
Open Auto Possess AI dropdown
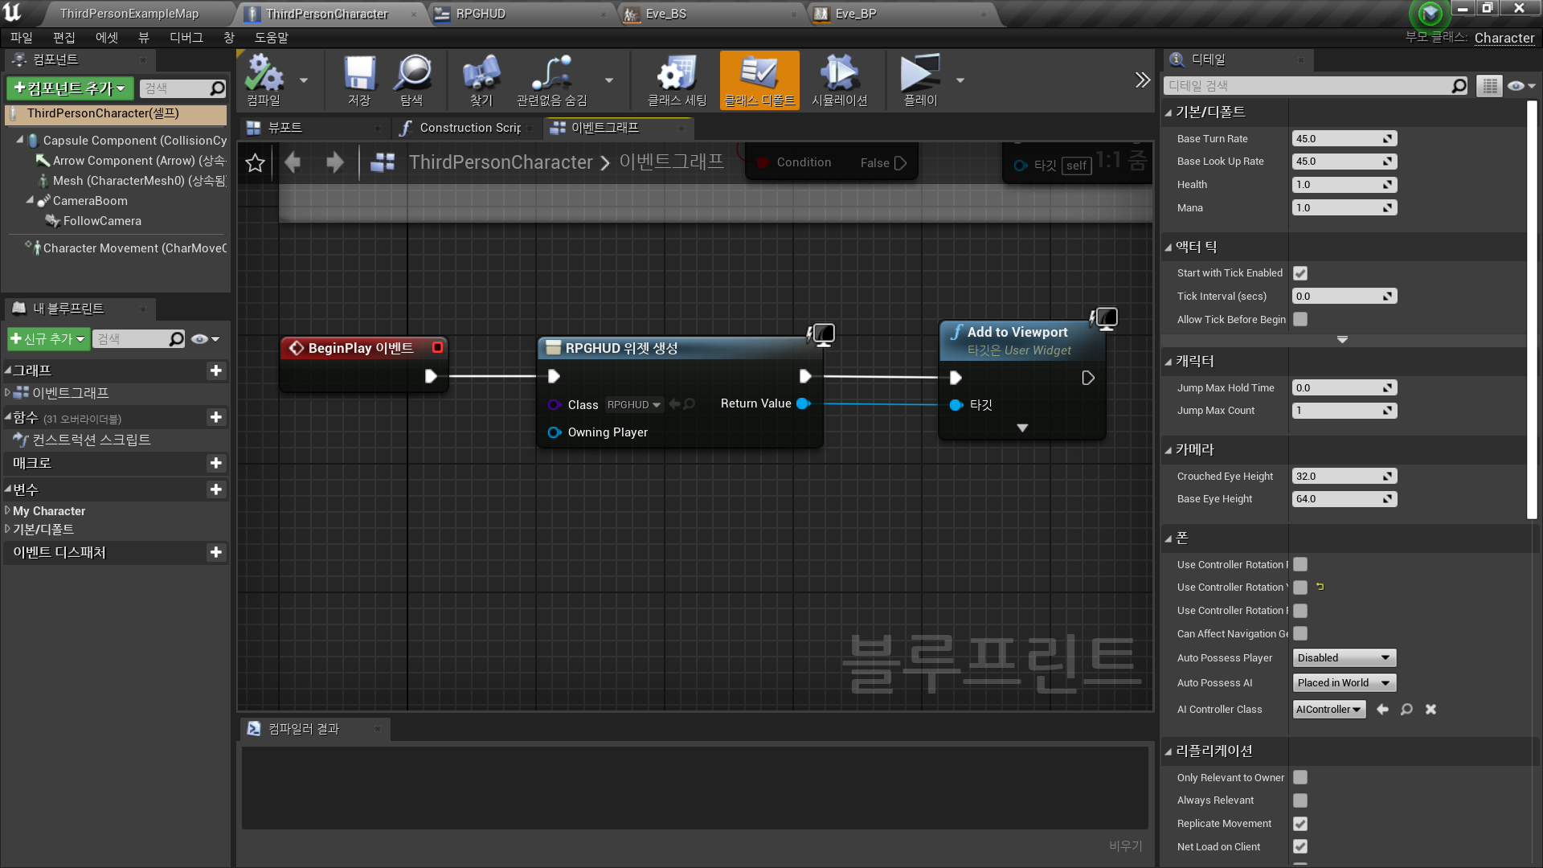[1344, 683]
